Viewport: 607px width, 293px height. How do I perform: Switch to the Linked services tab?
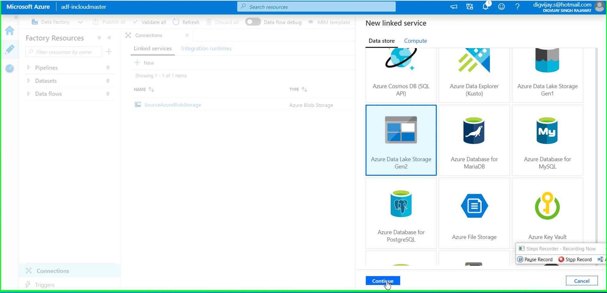[x=153, y=48]
